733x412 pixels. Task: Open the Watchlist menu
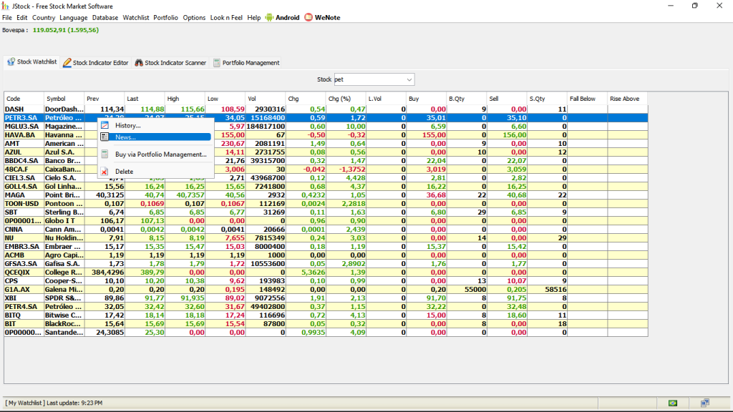[135, 17]
